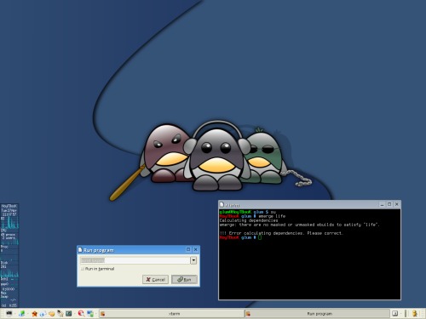Viewport: 426px width, 319px height.
Task: Click the CPU graph in system monitor
Action: point(9,223)
